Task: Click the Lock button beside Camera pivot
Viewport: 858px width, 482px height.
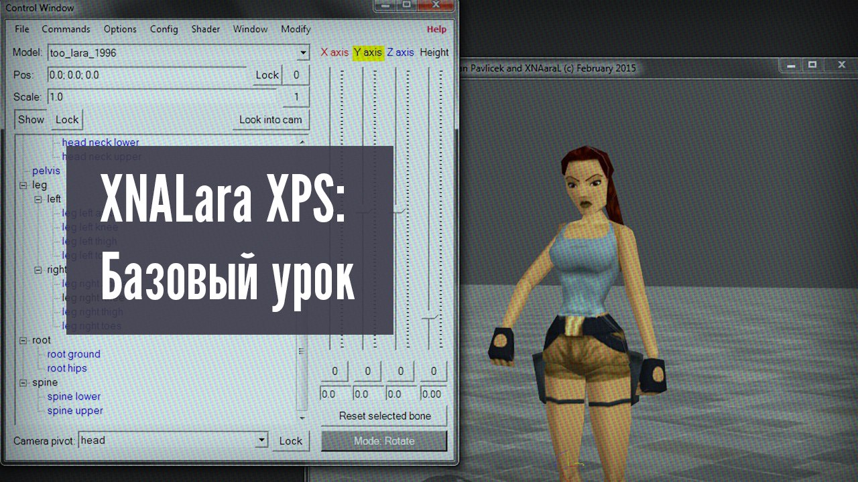Action: pyautogui.click(x=291, y=440)
